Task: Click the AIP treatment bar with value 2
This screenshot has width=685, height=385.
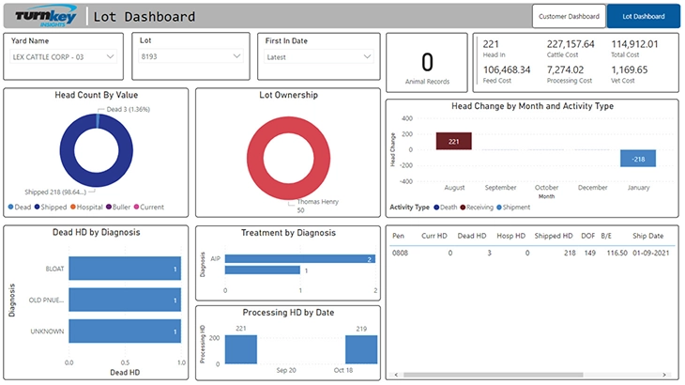Action: 300,259
